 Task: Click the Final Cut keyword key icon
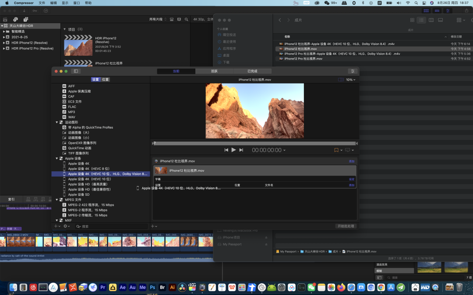coord(35,11)
